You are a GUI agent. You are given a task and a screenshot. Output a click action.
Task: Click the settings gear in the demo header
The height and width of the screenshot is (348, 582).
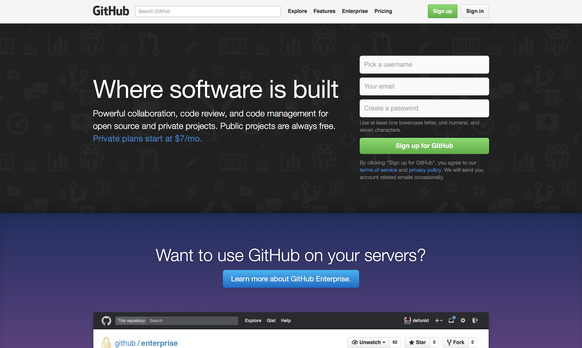coord(463,320)
